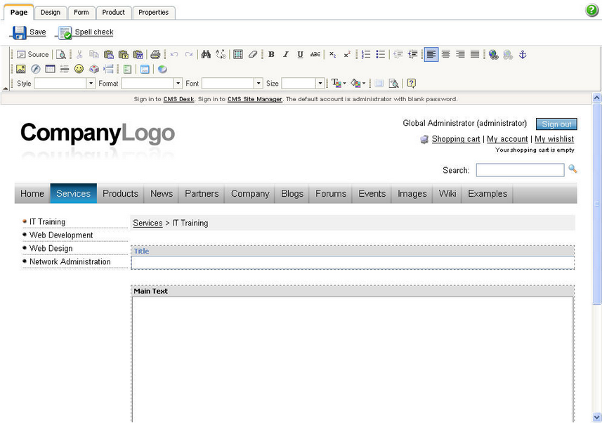Open the green help icon
The width and height of the screenshot is (602, 423).
click(591, 11)
